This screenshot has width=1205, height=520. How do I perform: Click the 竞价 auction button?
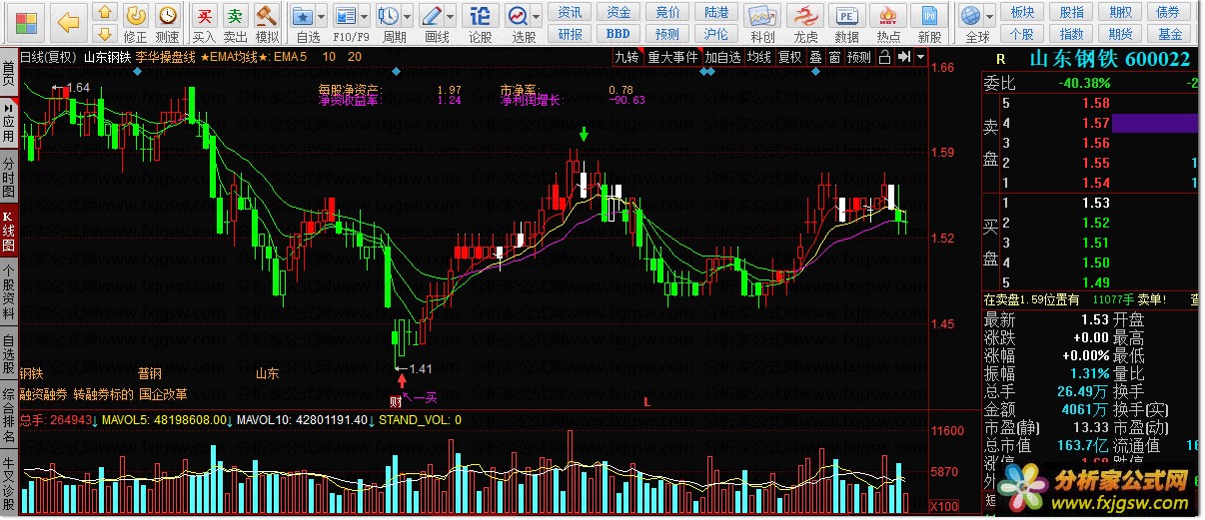tap(668, 12)
